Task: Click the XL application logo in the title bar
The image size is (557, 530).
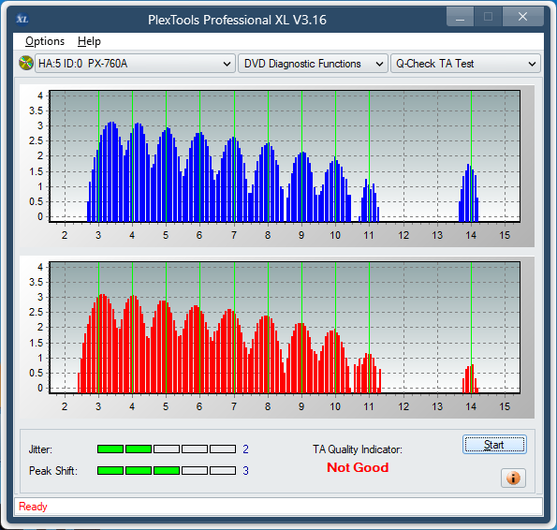Action: [x=22, y=19]
